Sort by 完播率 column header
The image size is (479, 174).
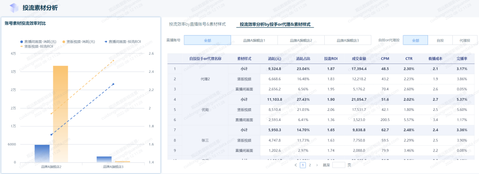pyautogui.click(x=462, y=58)
